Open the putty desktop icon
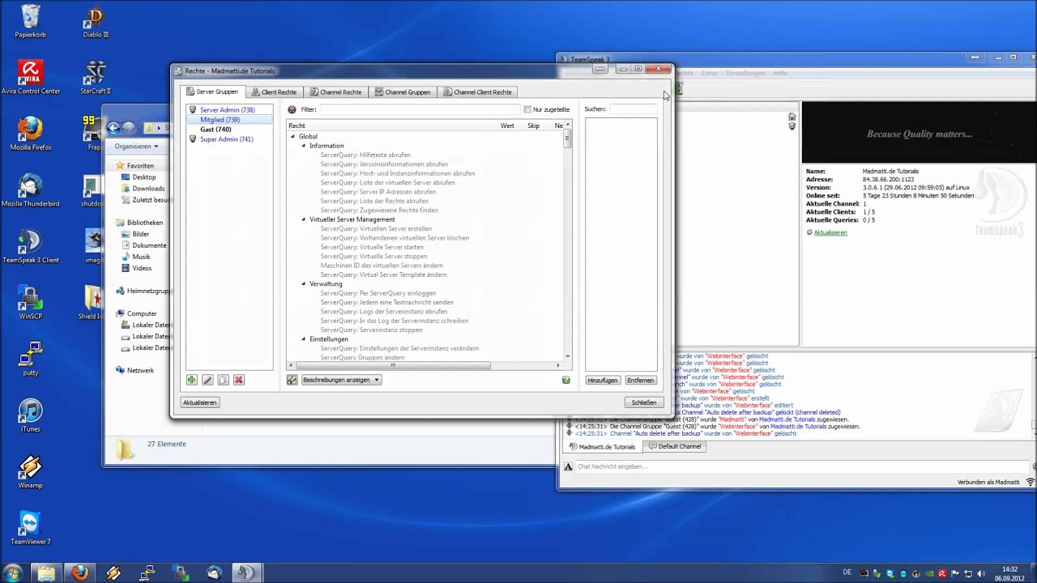Image resolution: width=1037 pixels, height=583 pixels. pos(31,358)
